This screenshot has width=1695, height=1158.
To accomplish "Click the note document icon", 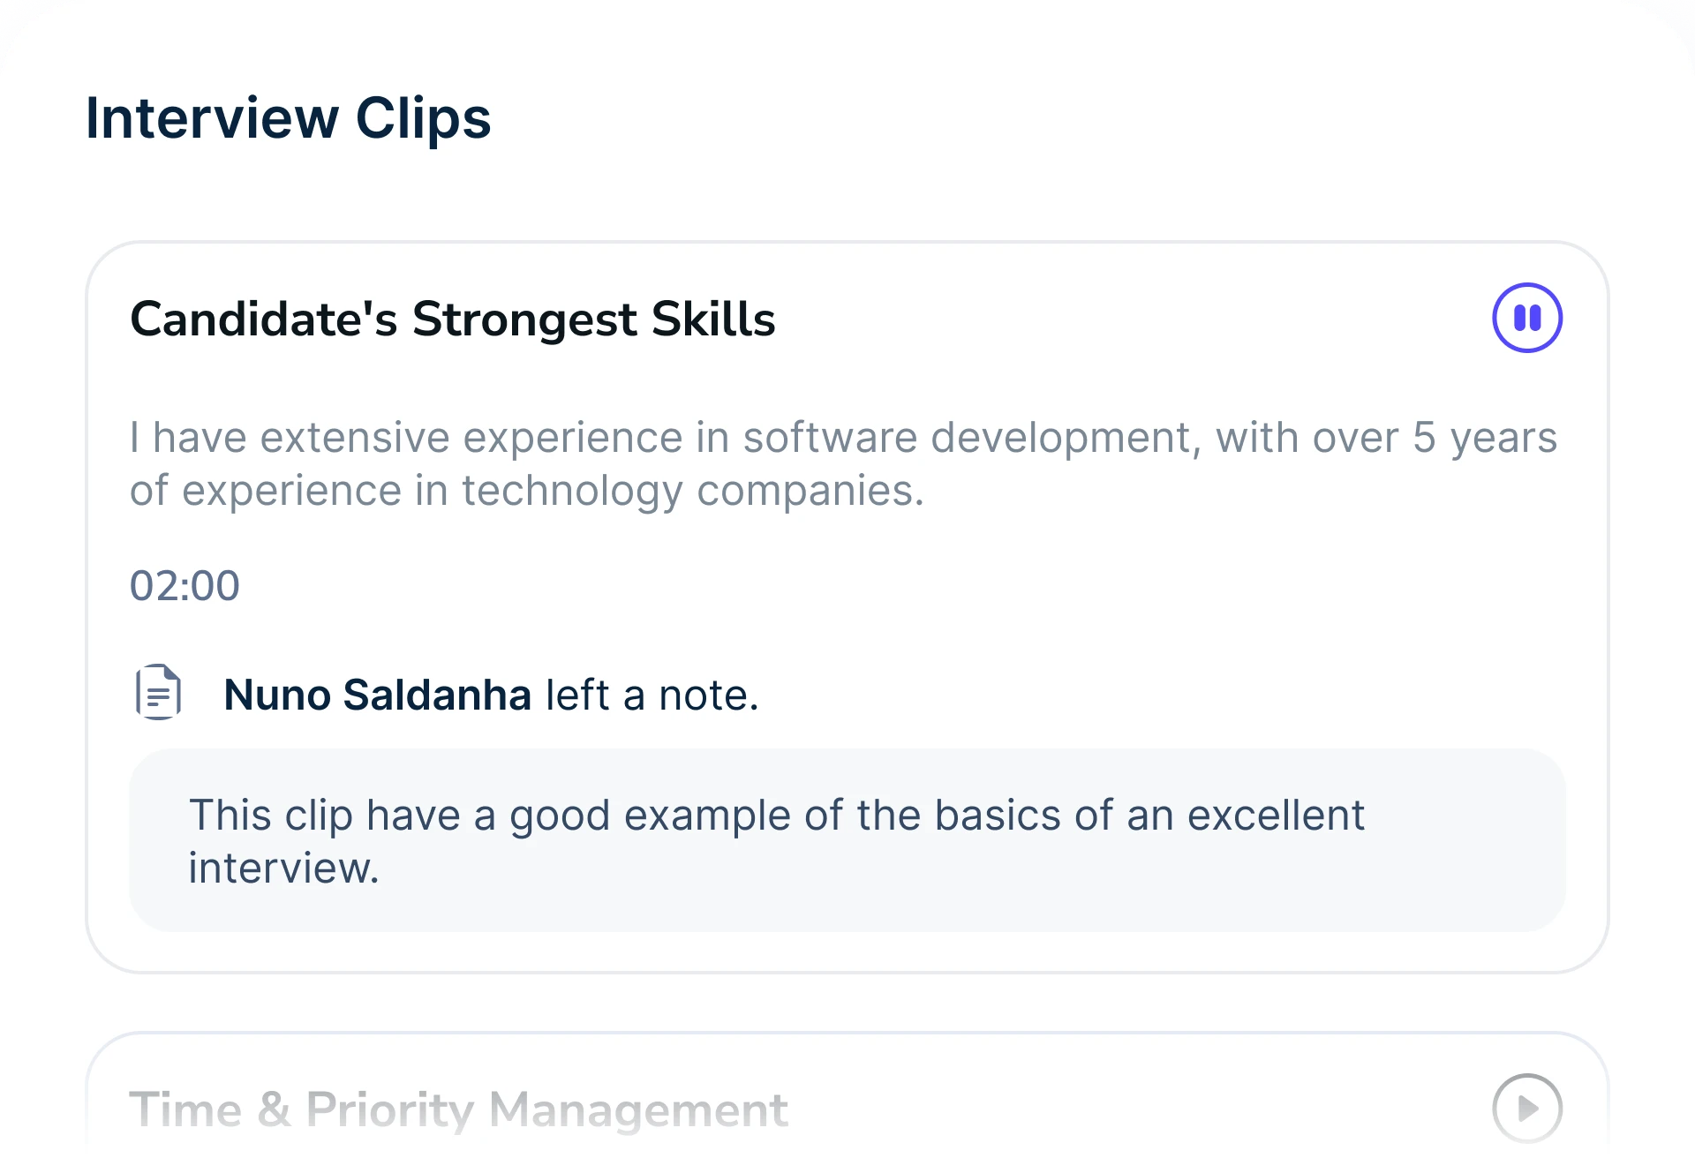I will click(x=159, y=692).
